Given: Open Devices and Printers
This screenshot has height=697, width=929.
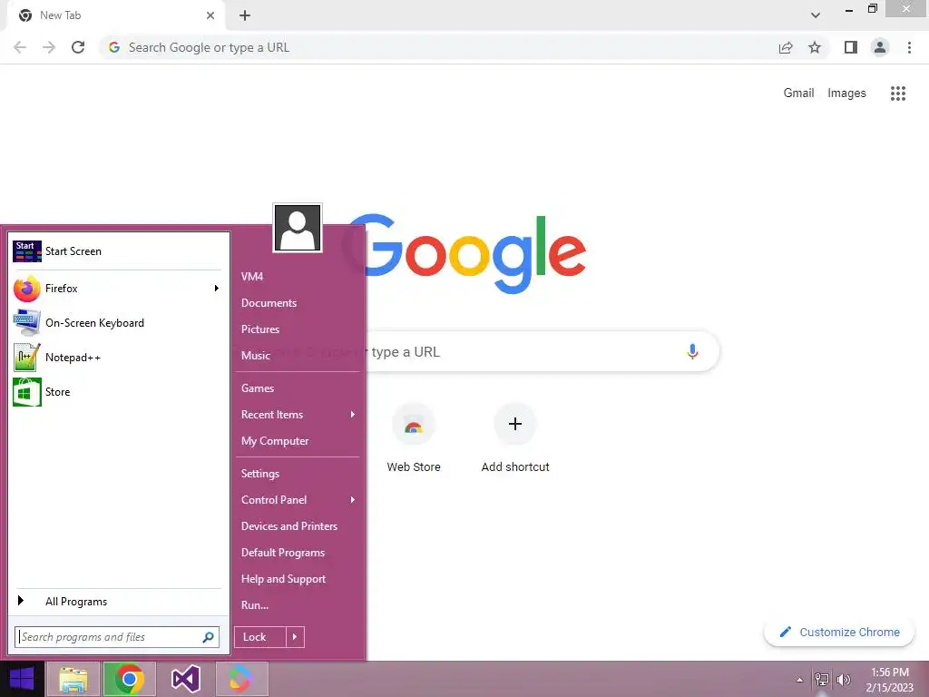Looking at the screenshot, I should [x=298, y=526].
